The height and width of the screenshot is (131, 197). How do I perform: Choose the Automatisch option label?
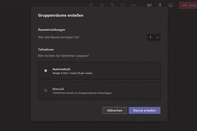point(61,69)
